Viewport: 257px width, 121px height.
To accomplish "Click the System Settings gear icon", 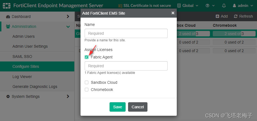I will click(8, 96).
